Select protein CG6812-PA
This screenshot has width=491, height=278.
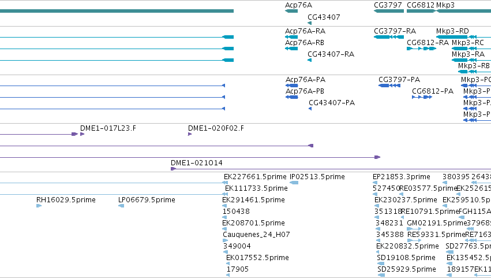point(433,91)
